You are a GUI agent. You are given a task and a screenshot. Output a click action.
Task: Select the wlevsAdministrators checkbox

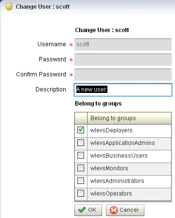tap(81, 181)
